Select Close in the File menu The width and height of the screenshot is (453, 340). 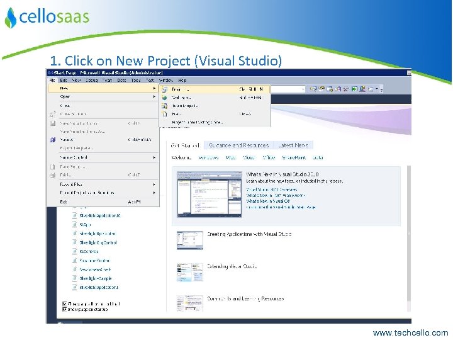[103, 106]
